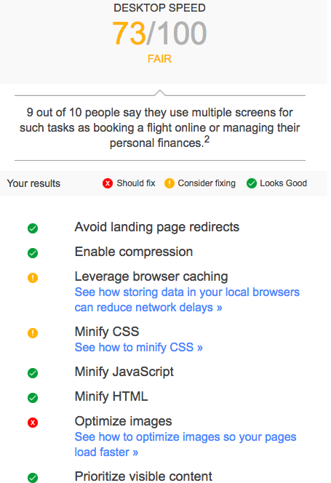The width and height of the screenshot is (331, 483).
Task: Click green check icon beside Enable compression
Action: pyautogui.click(x=33, y=253)
